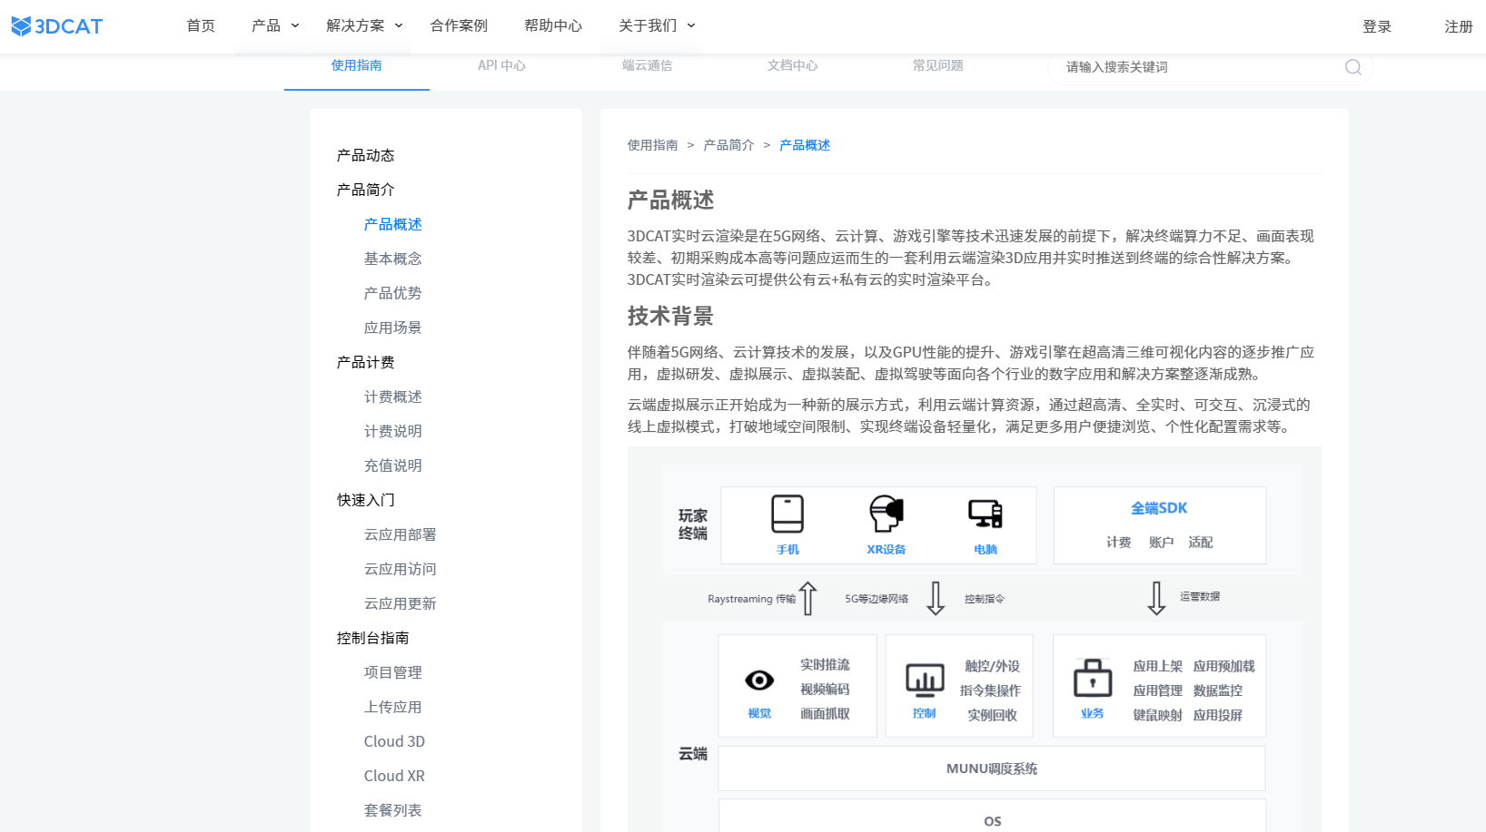The image size is (1486, 832).
Task: Click the 手机 phone icon in diagram
Action: point(788,514)
